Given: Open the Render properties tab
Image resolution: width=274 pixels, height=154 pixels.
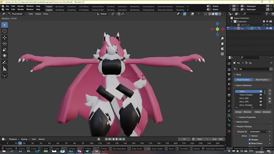Looking at the screenshot, I should (x=229, y=70).
